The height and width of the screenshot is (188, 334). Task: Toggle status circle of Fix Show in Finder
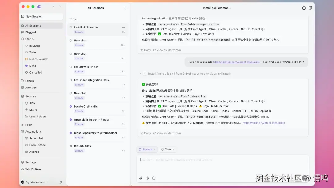point(71,67)
